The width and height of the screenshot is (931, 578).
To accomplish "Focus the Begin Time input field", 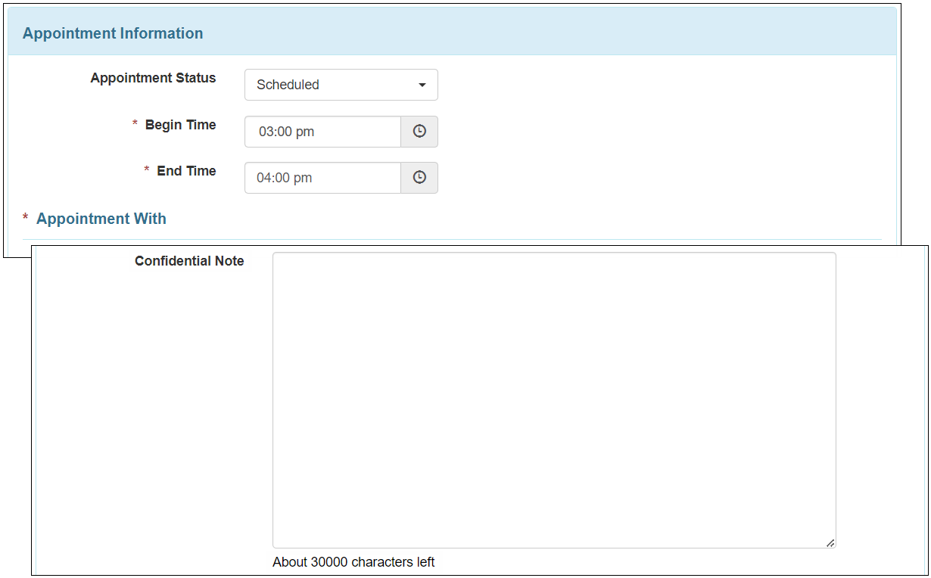I will coord(322,132).
